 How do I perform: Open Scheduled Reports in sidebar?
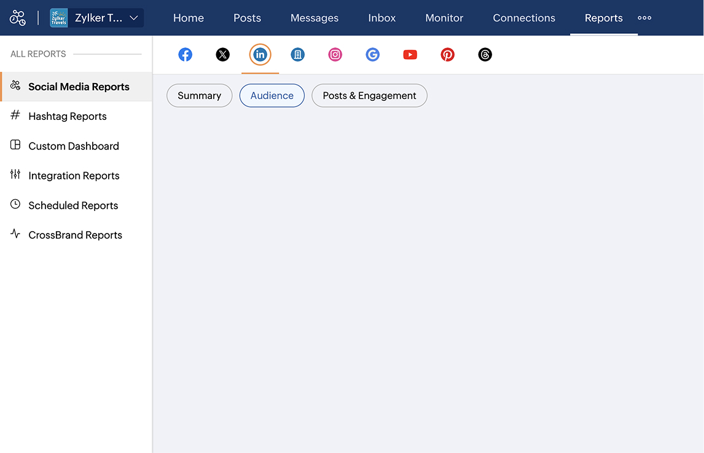point(76,205)
